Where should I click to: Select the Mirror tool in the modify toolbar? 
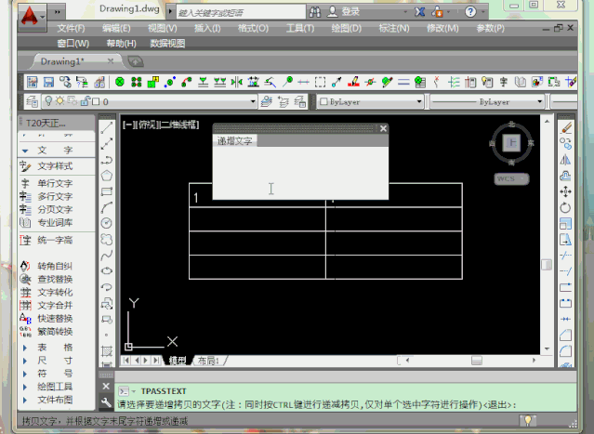[x=566, y=160]
